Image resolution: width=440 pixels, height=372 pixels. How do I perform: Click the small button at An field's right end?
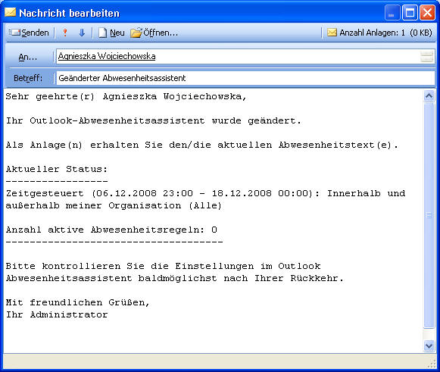point(427,56)
